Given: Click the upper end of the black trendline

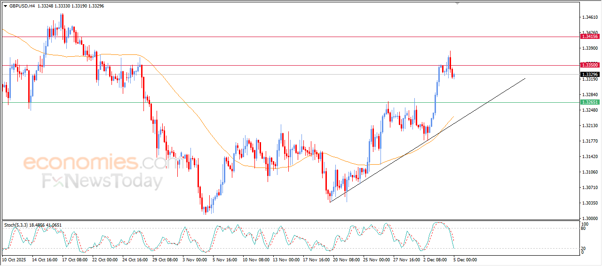Looking at the screenshot, I should point(524,79).
